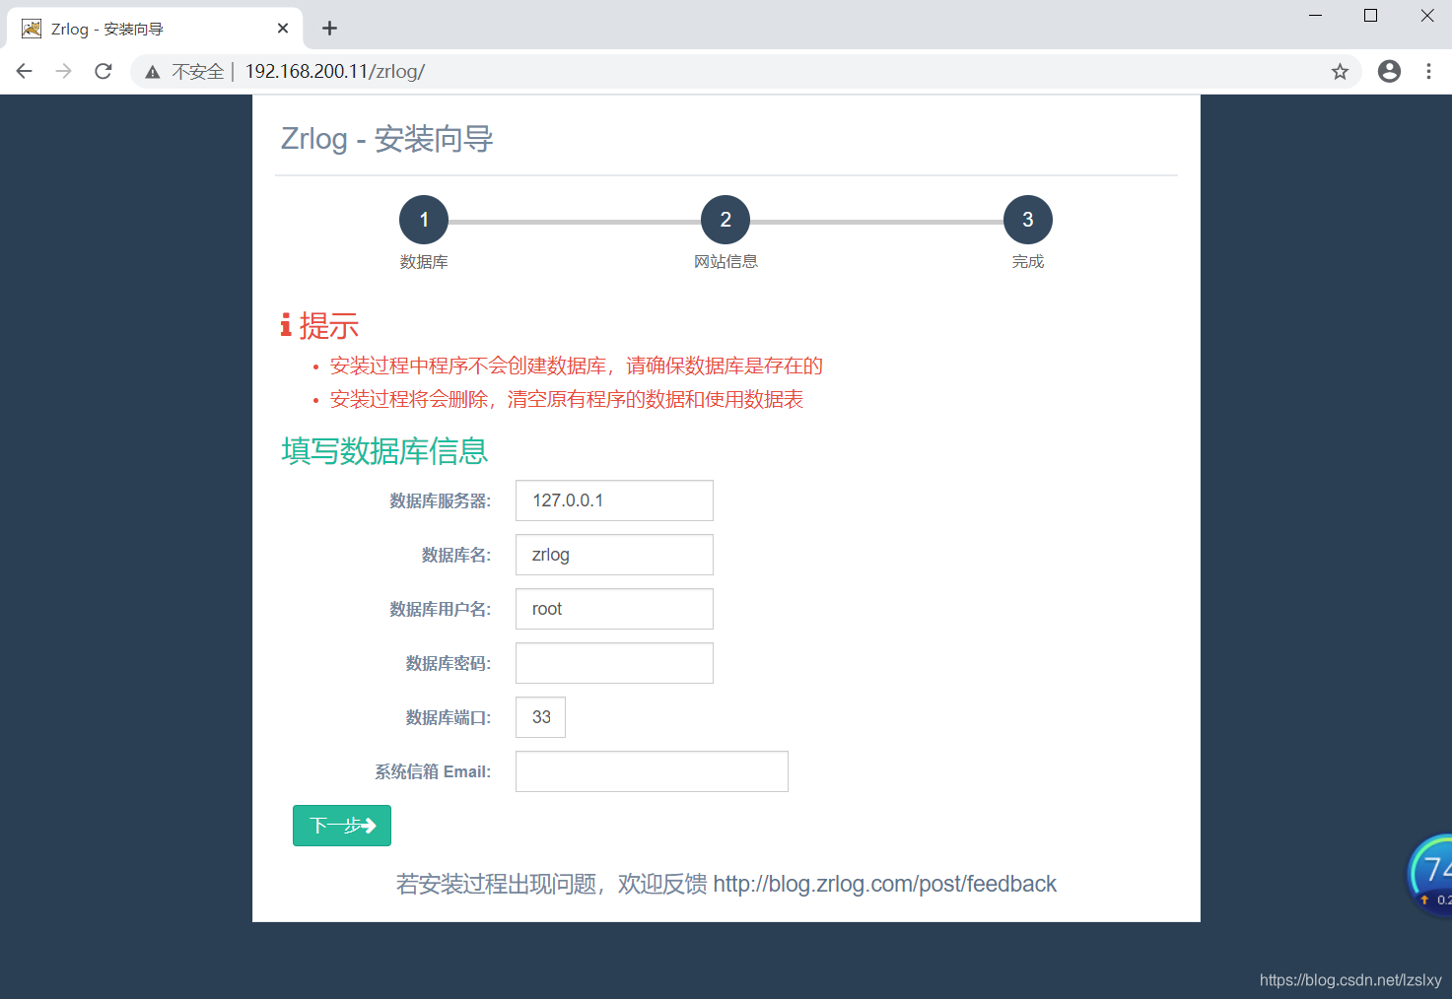1452x999 pixels.
Task: Open the Chrome profile avatar menu
Action: tap(1389, 71)
